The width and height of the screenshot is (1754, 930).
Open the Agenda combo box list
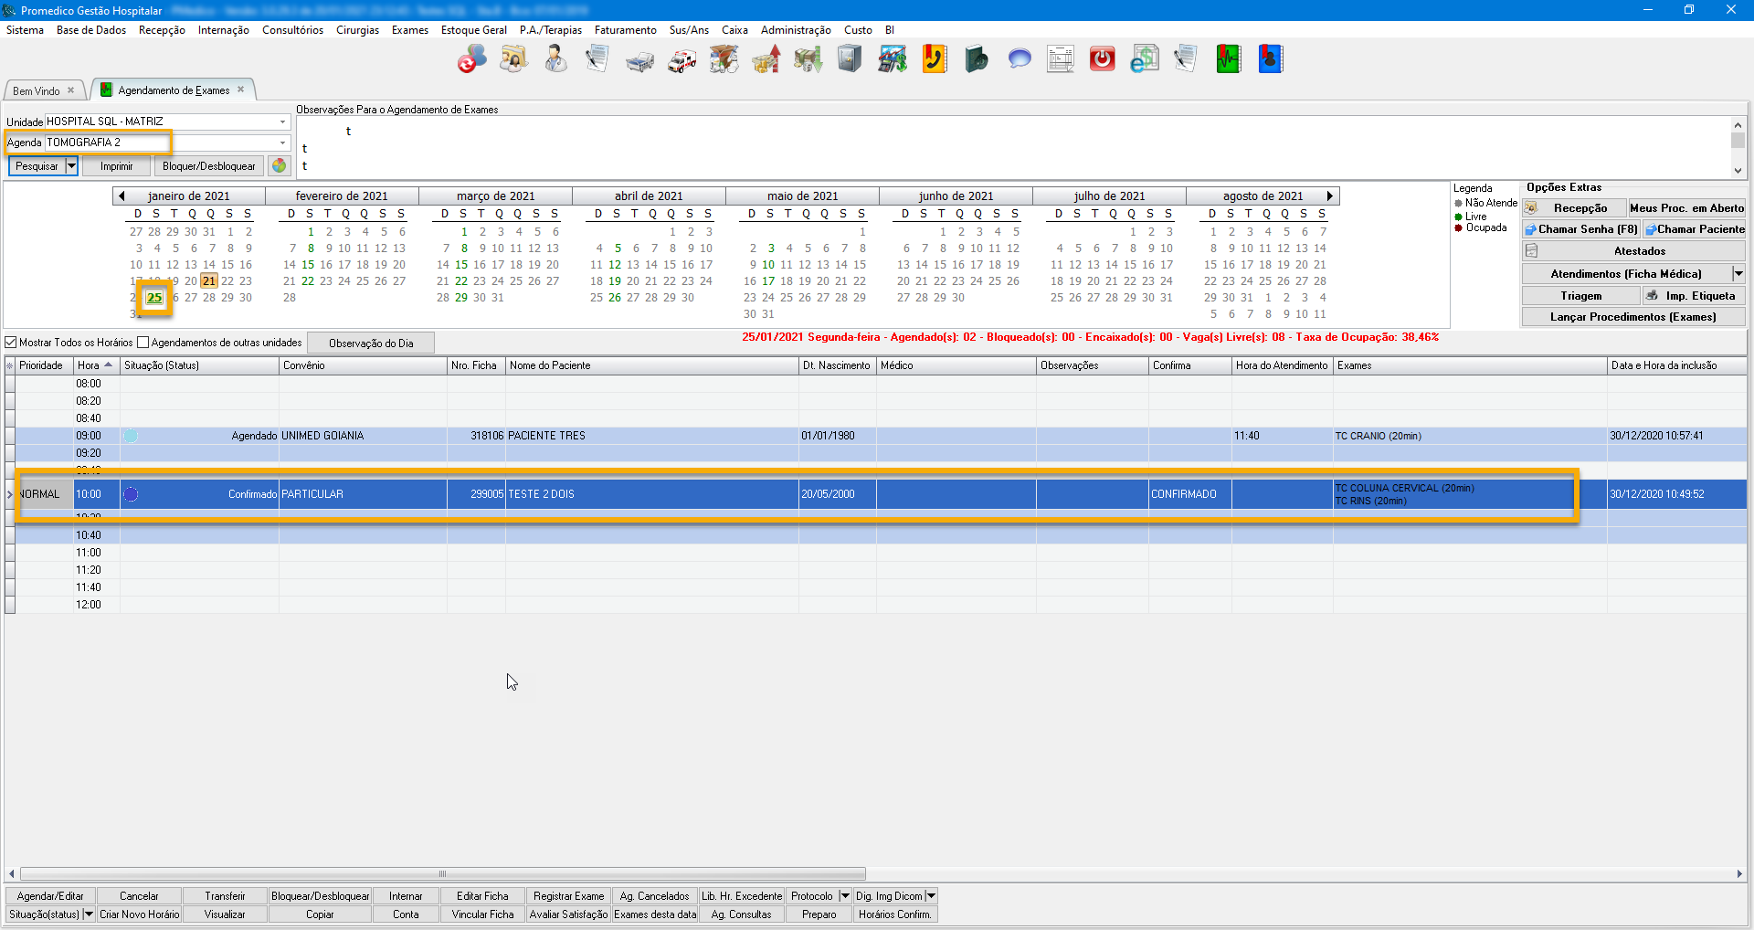(x=282, y=143)
